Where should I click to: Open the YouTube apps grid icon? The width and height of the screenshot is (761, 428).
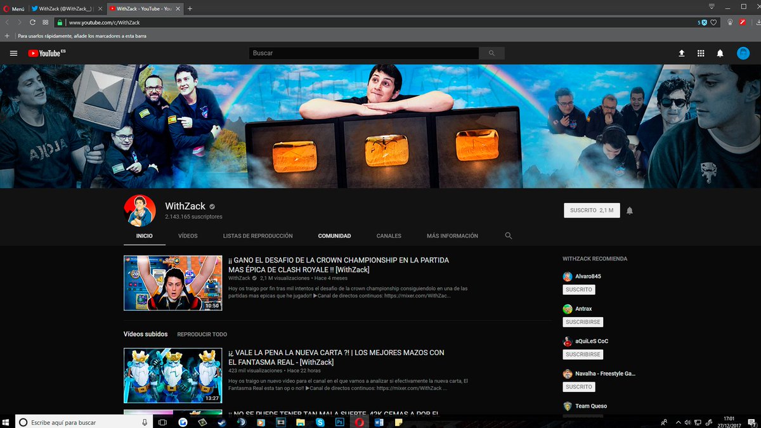701,53
